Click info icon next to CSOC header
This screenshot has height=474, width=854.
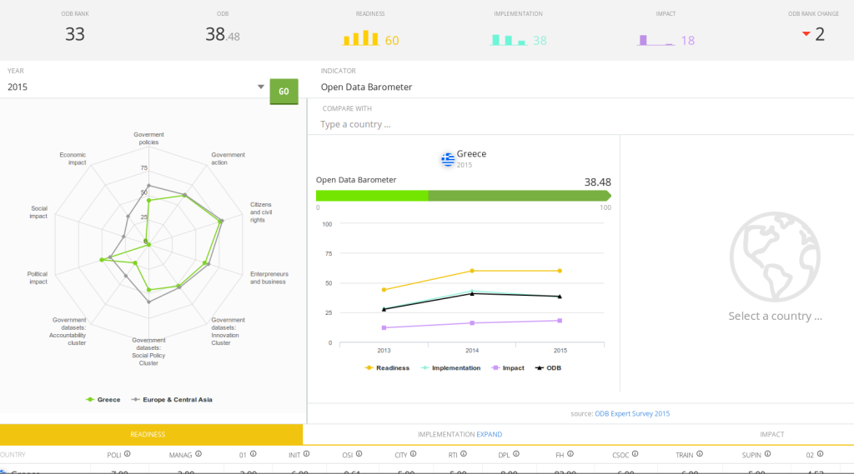pos(635,454)
